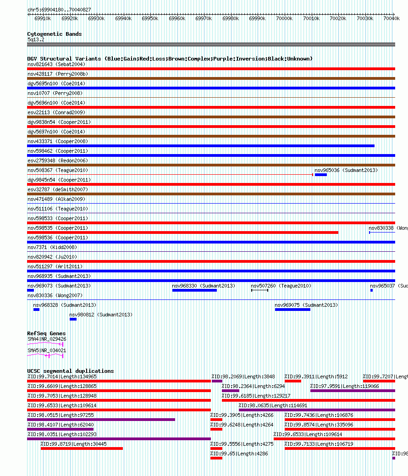Click the DGV Structural Variants track title
Screen dimensions: 408x476
(x=170, y=59)
